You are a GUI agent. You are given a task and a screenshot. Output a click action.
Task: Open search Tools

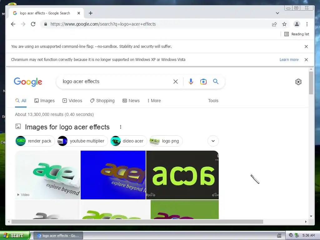click(213, 101)
